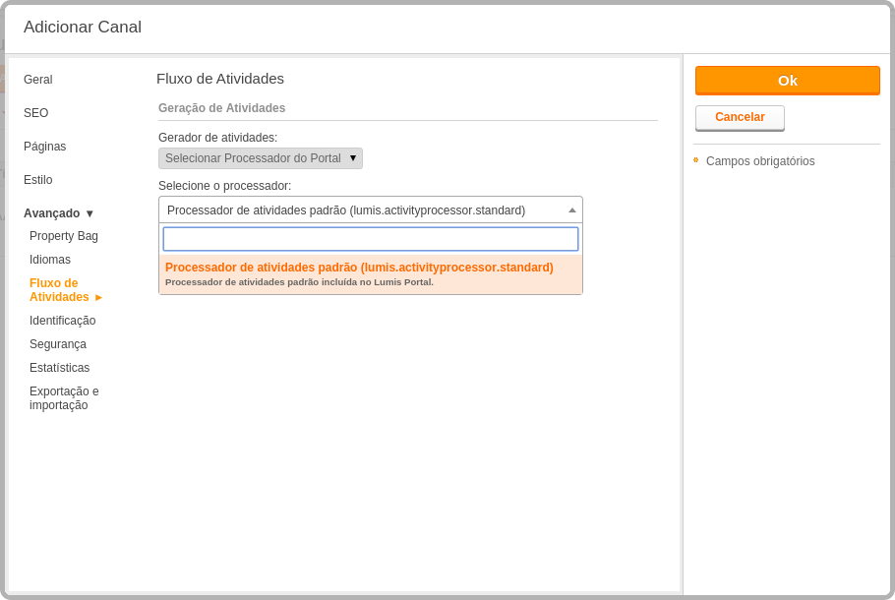This screenshot has width=895, height=600.
Task: Click the Geração de Atividades heading
Action: pyautogui.click(x=221, y=108)
